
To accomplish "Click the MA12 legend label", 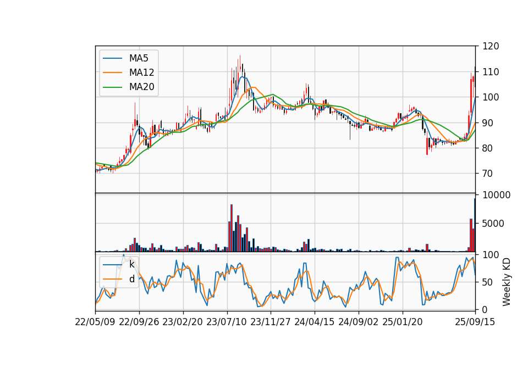I will click(x=141, y=73).
